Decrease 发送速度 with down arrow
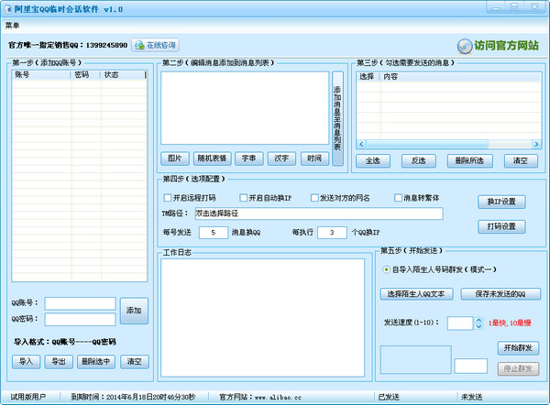The image size is (550, 405). [x=478, y=326]
